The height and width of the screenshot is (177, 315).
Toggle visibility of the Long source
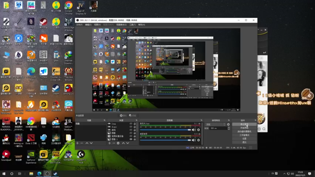coord(131,124)
